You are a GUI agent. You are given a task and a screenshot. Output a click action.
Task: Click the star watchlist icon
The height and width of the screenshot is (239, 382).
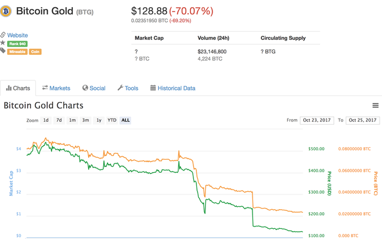point(2,43)
